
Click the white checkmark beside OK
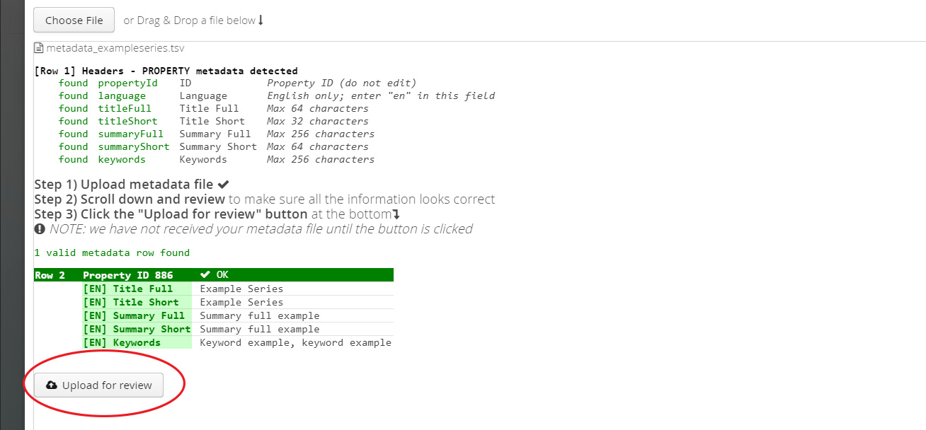tap(205, 275)
